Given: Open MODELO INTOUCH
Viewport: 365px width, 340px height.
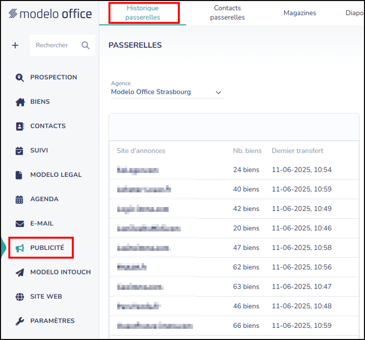Looking at the screenshot, I should pos(60,272).
